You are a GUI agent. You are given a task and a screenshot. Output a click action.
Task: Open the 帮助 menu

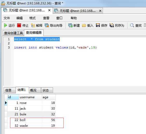[x=74, y=18]
